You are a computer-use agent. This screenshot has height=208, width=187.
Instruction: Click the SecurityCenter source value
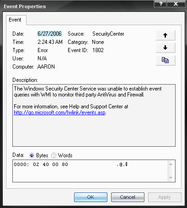point(108,34)
